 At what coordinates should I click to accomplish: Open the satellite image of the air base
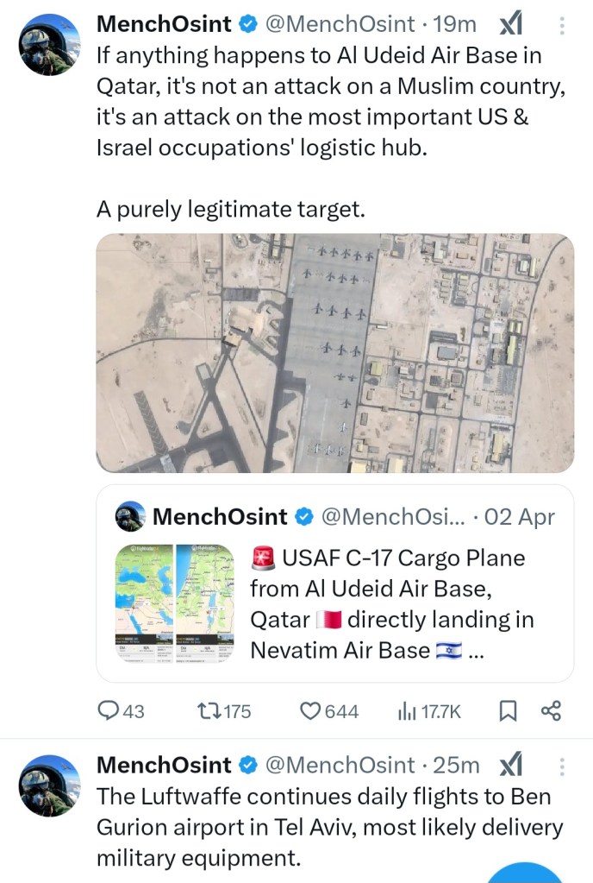click(334, 353)
